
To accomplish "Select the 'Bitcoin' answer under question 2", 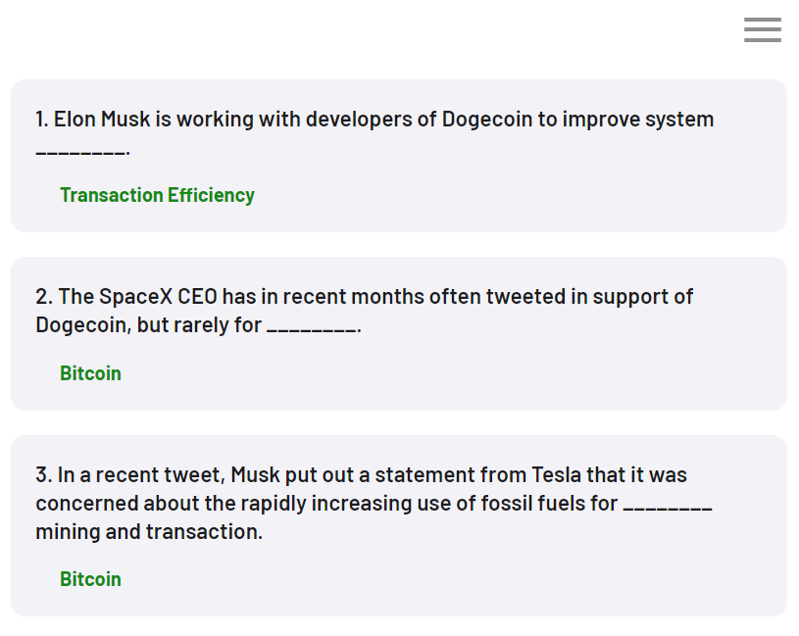I will tap(91, 373).
